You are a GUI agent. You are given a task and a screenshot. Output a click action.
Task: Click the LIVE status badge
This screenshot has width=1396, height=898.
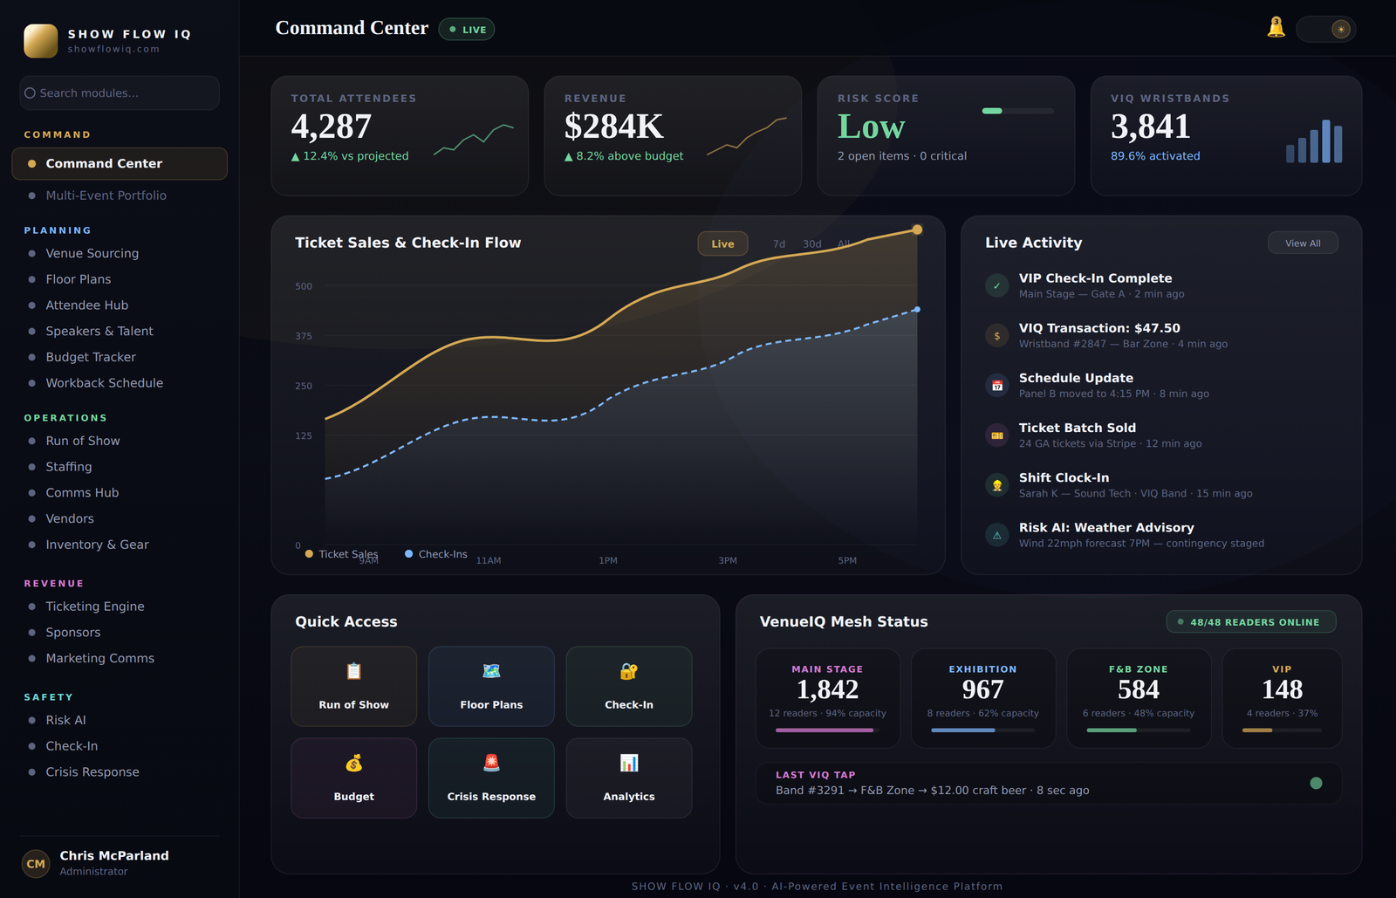(467, 29)
